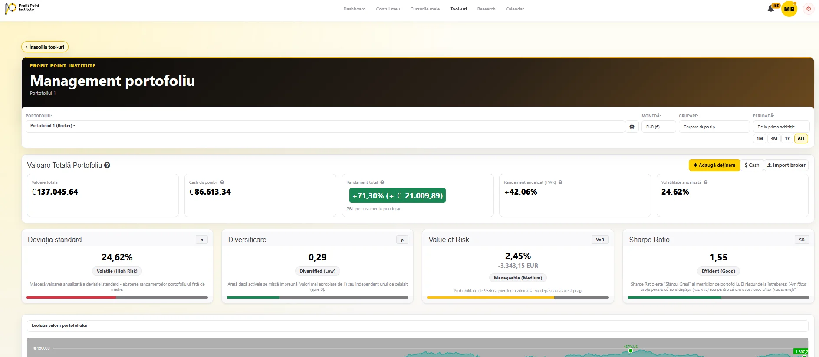This screenshot has height=357, width=819.
Task: Click the Portofoliul 1 subtitle
Action: click(x=43, y=93)
